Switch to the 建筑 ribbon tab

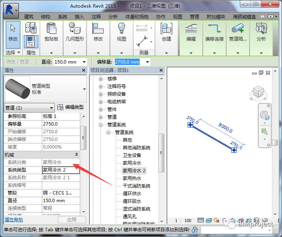tap(29, 17)
